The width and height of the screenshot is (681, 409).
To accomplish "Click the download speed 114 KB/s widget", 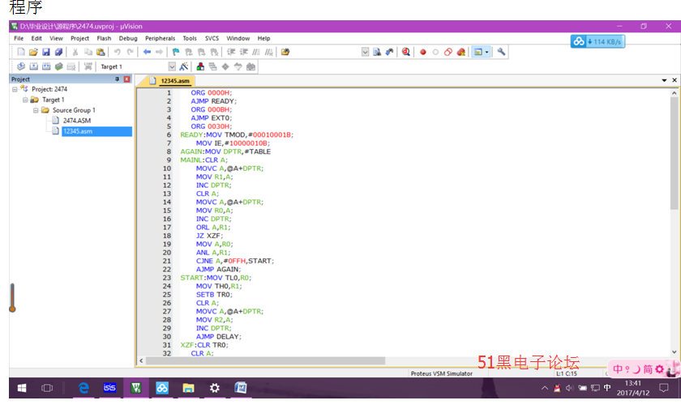I will (597, 41).
